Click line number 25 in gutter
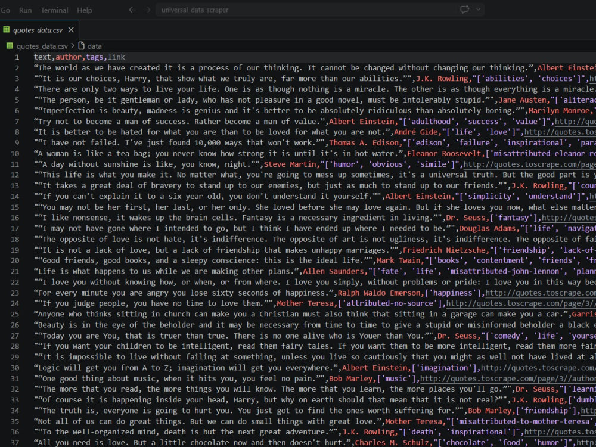 point(15,314)
